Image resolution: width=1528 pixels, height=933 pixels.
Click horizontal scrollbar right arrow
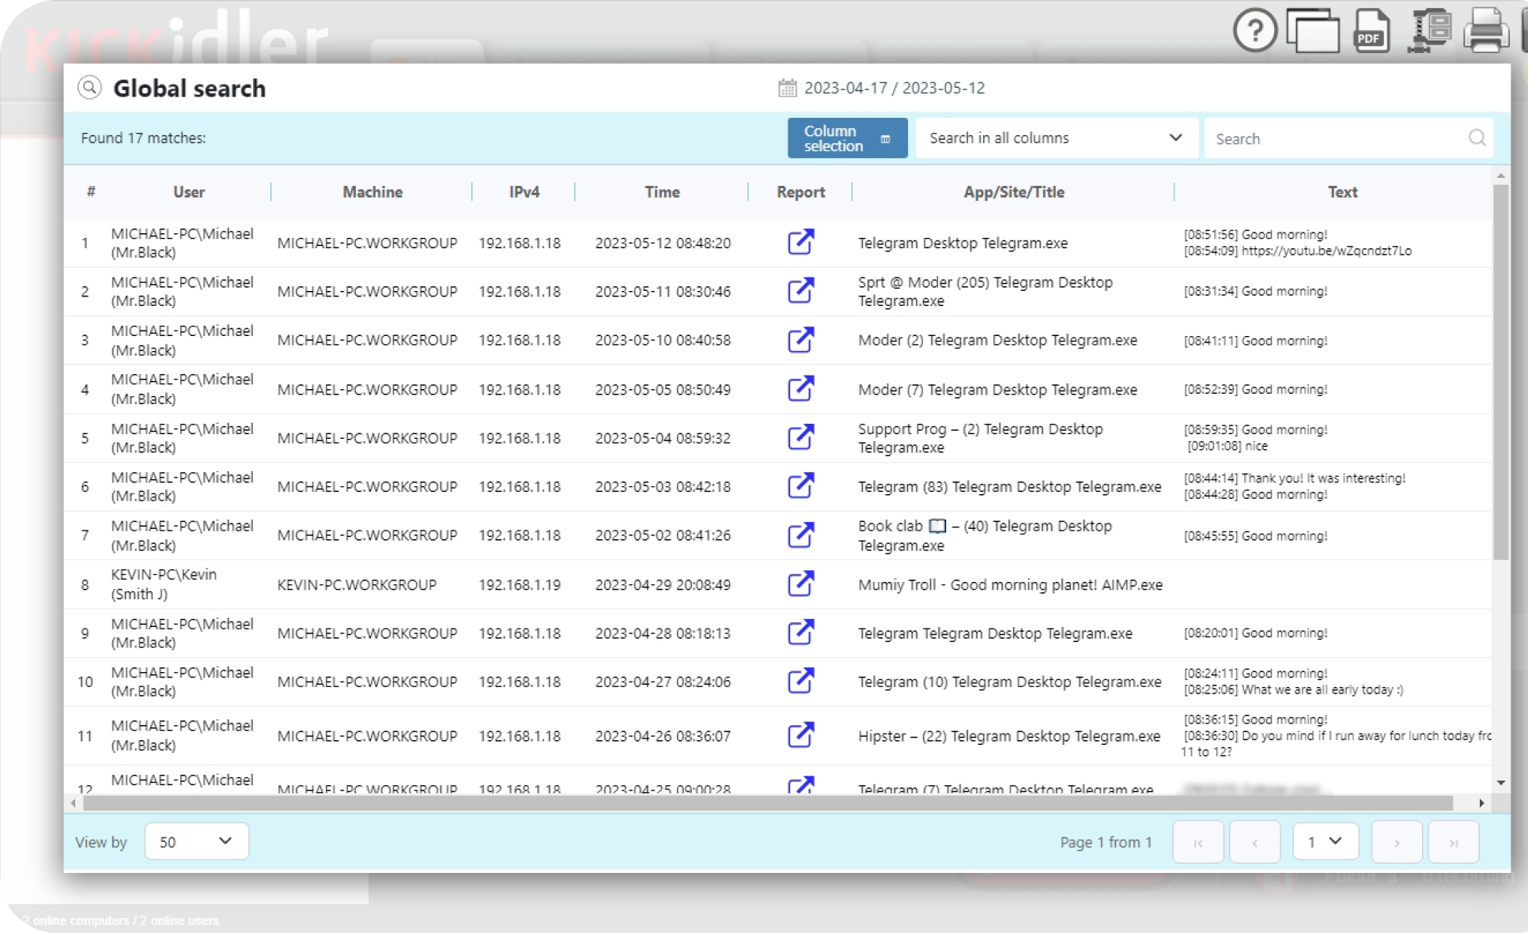pyautogui.click(x=1481, y=803)
